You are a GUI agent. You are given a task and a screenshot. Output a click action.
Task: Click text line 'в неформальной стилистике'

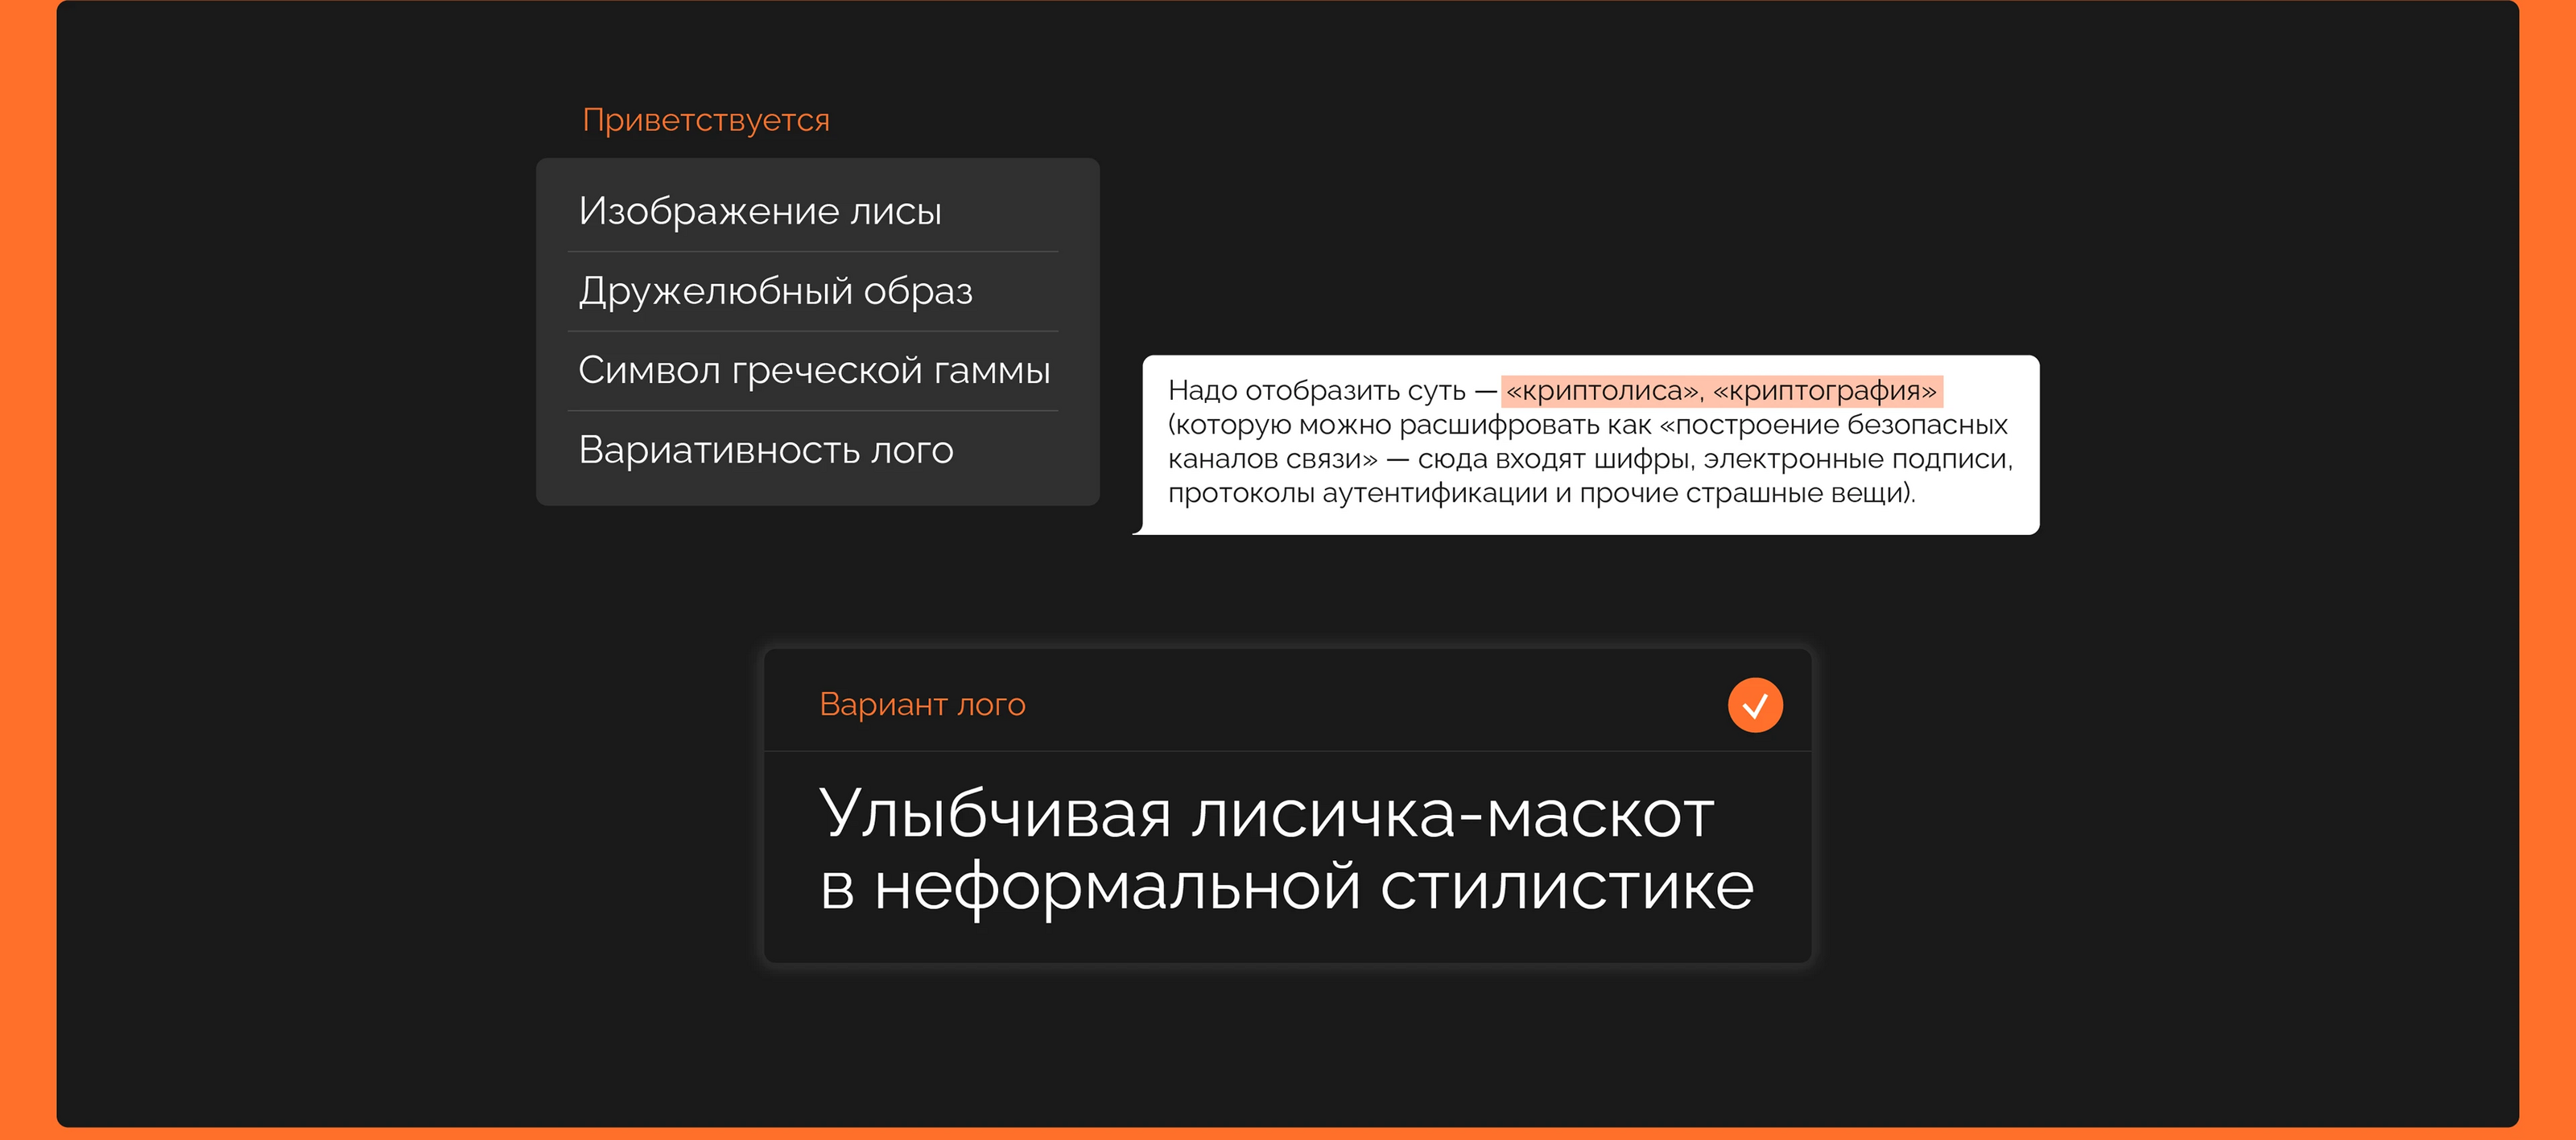click(x=1286, y=887)
